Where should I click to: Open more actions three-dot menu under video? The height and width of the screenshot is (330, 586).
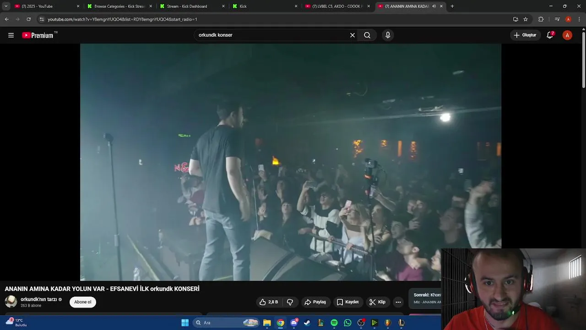tap(398, 302)
